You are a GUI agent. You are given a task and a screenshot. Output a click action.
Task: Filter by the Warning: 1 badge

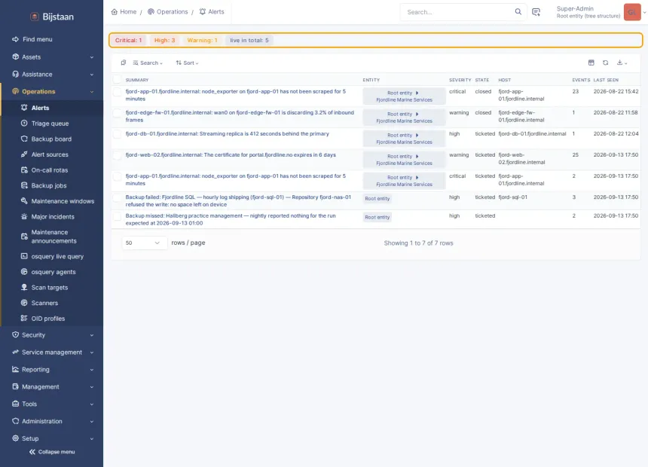coord(202,40)
